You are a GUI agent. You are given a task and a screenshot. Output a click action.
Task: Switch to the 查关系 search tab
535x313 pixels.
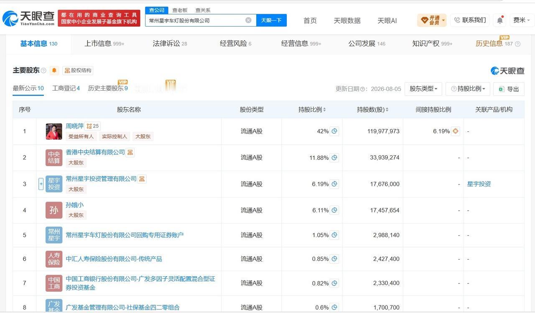pyautogui.click(x=203, y=10)
